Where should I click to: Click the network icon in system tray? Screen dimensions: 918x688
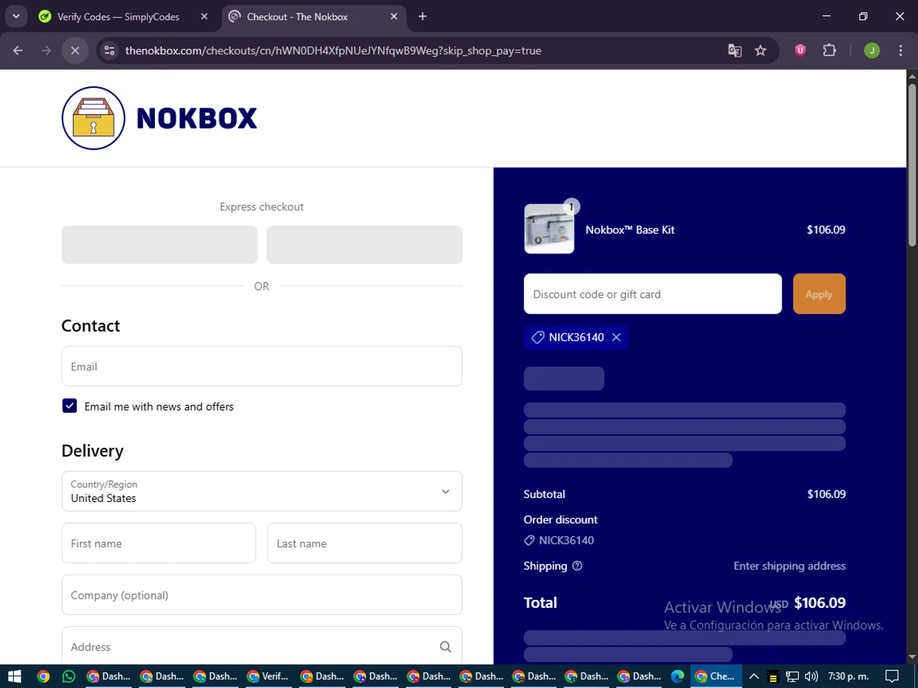792,676
